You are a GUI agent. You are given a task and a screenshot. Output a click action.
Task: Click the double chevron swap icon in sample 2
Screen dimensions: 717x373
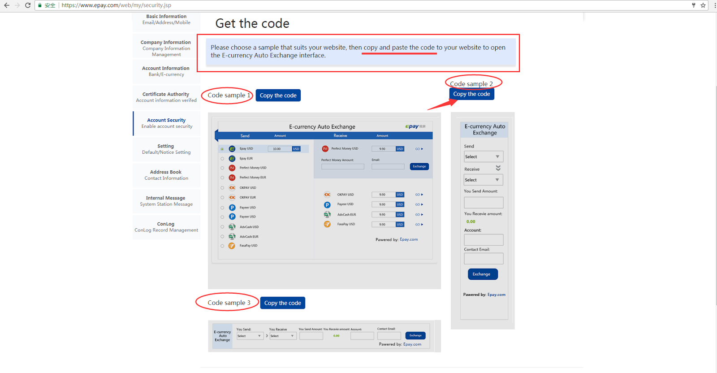point(498,168)
